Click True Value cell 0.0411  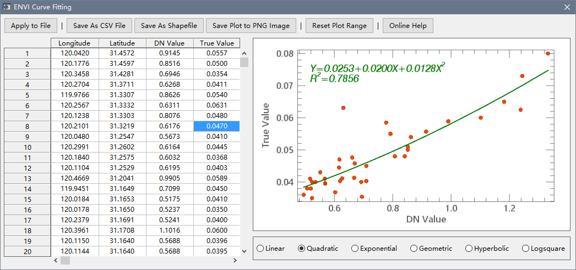pos(217,85)
